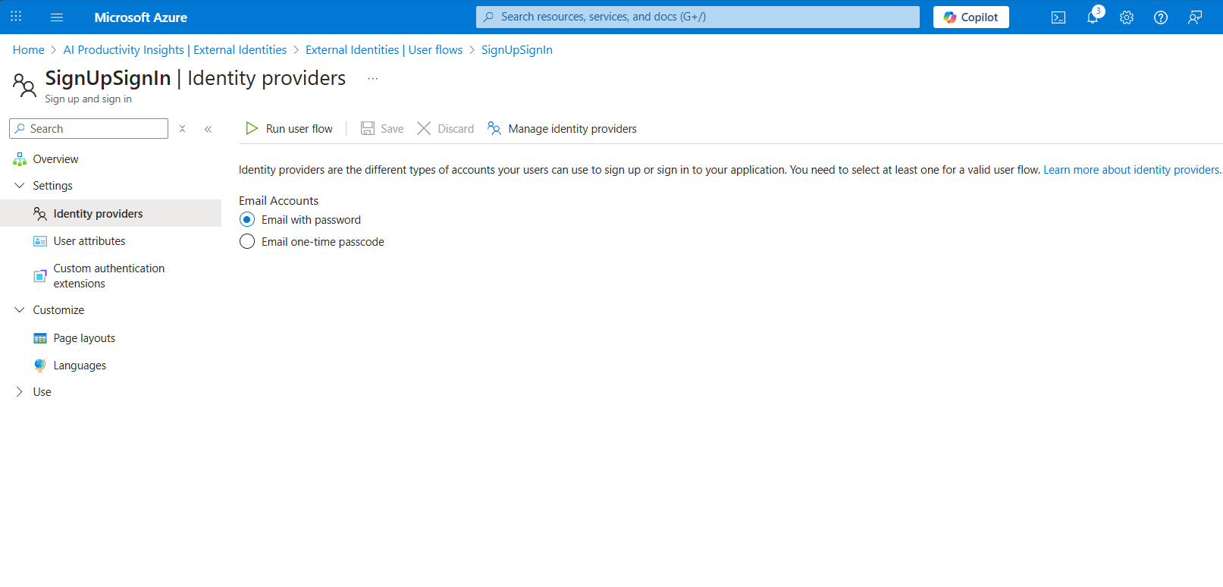The image size is (1223, 587).
Task: Open portal settings gear
Action: [x=1127, y=17]
